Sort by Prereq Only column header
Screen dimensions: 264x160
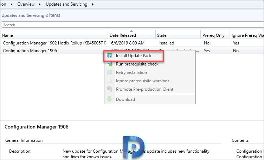[x=215, y=35]
